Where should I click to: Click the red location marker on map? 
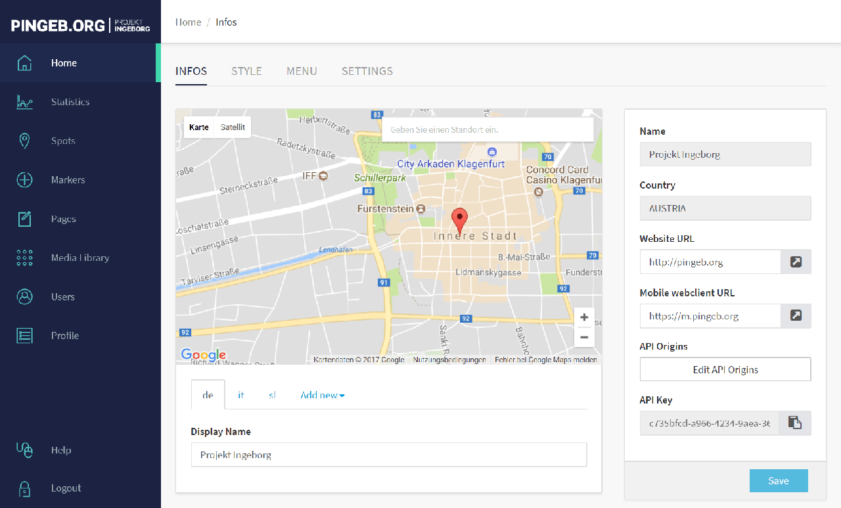(461, 220)
